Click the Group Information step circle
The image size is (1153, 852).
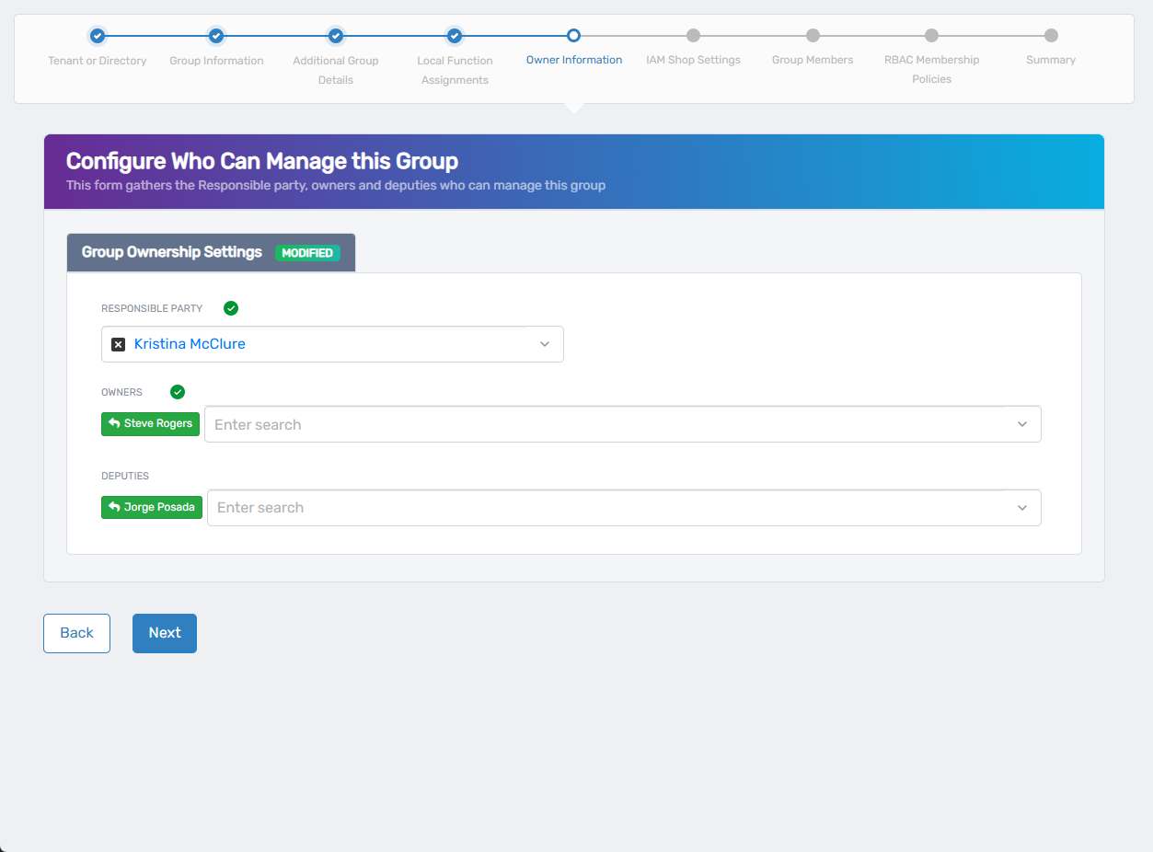216,36
